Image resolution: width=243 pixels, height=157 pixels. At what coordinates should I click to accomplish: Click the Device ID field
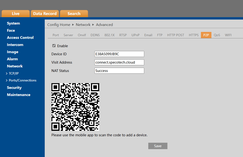(119, 54)
